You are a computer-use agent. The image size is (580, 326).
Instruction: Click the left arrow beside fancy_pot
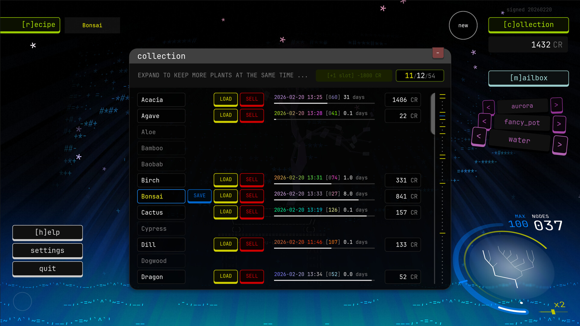point(485,122)
